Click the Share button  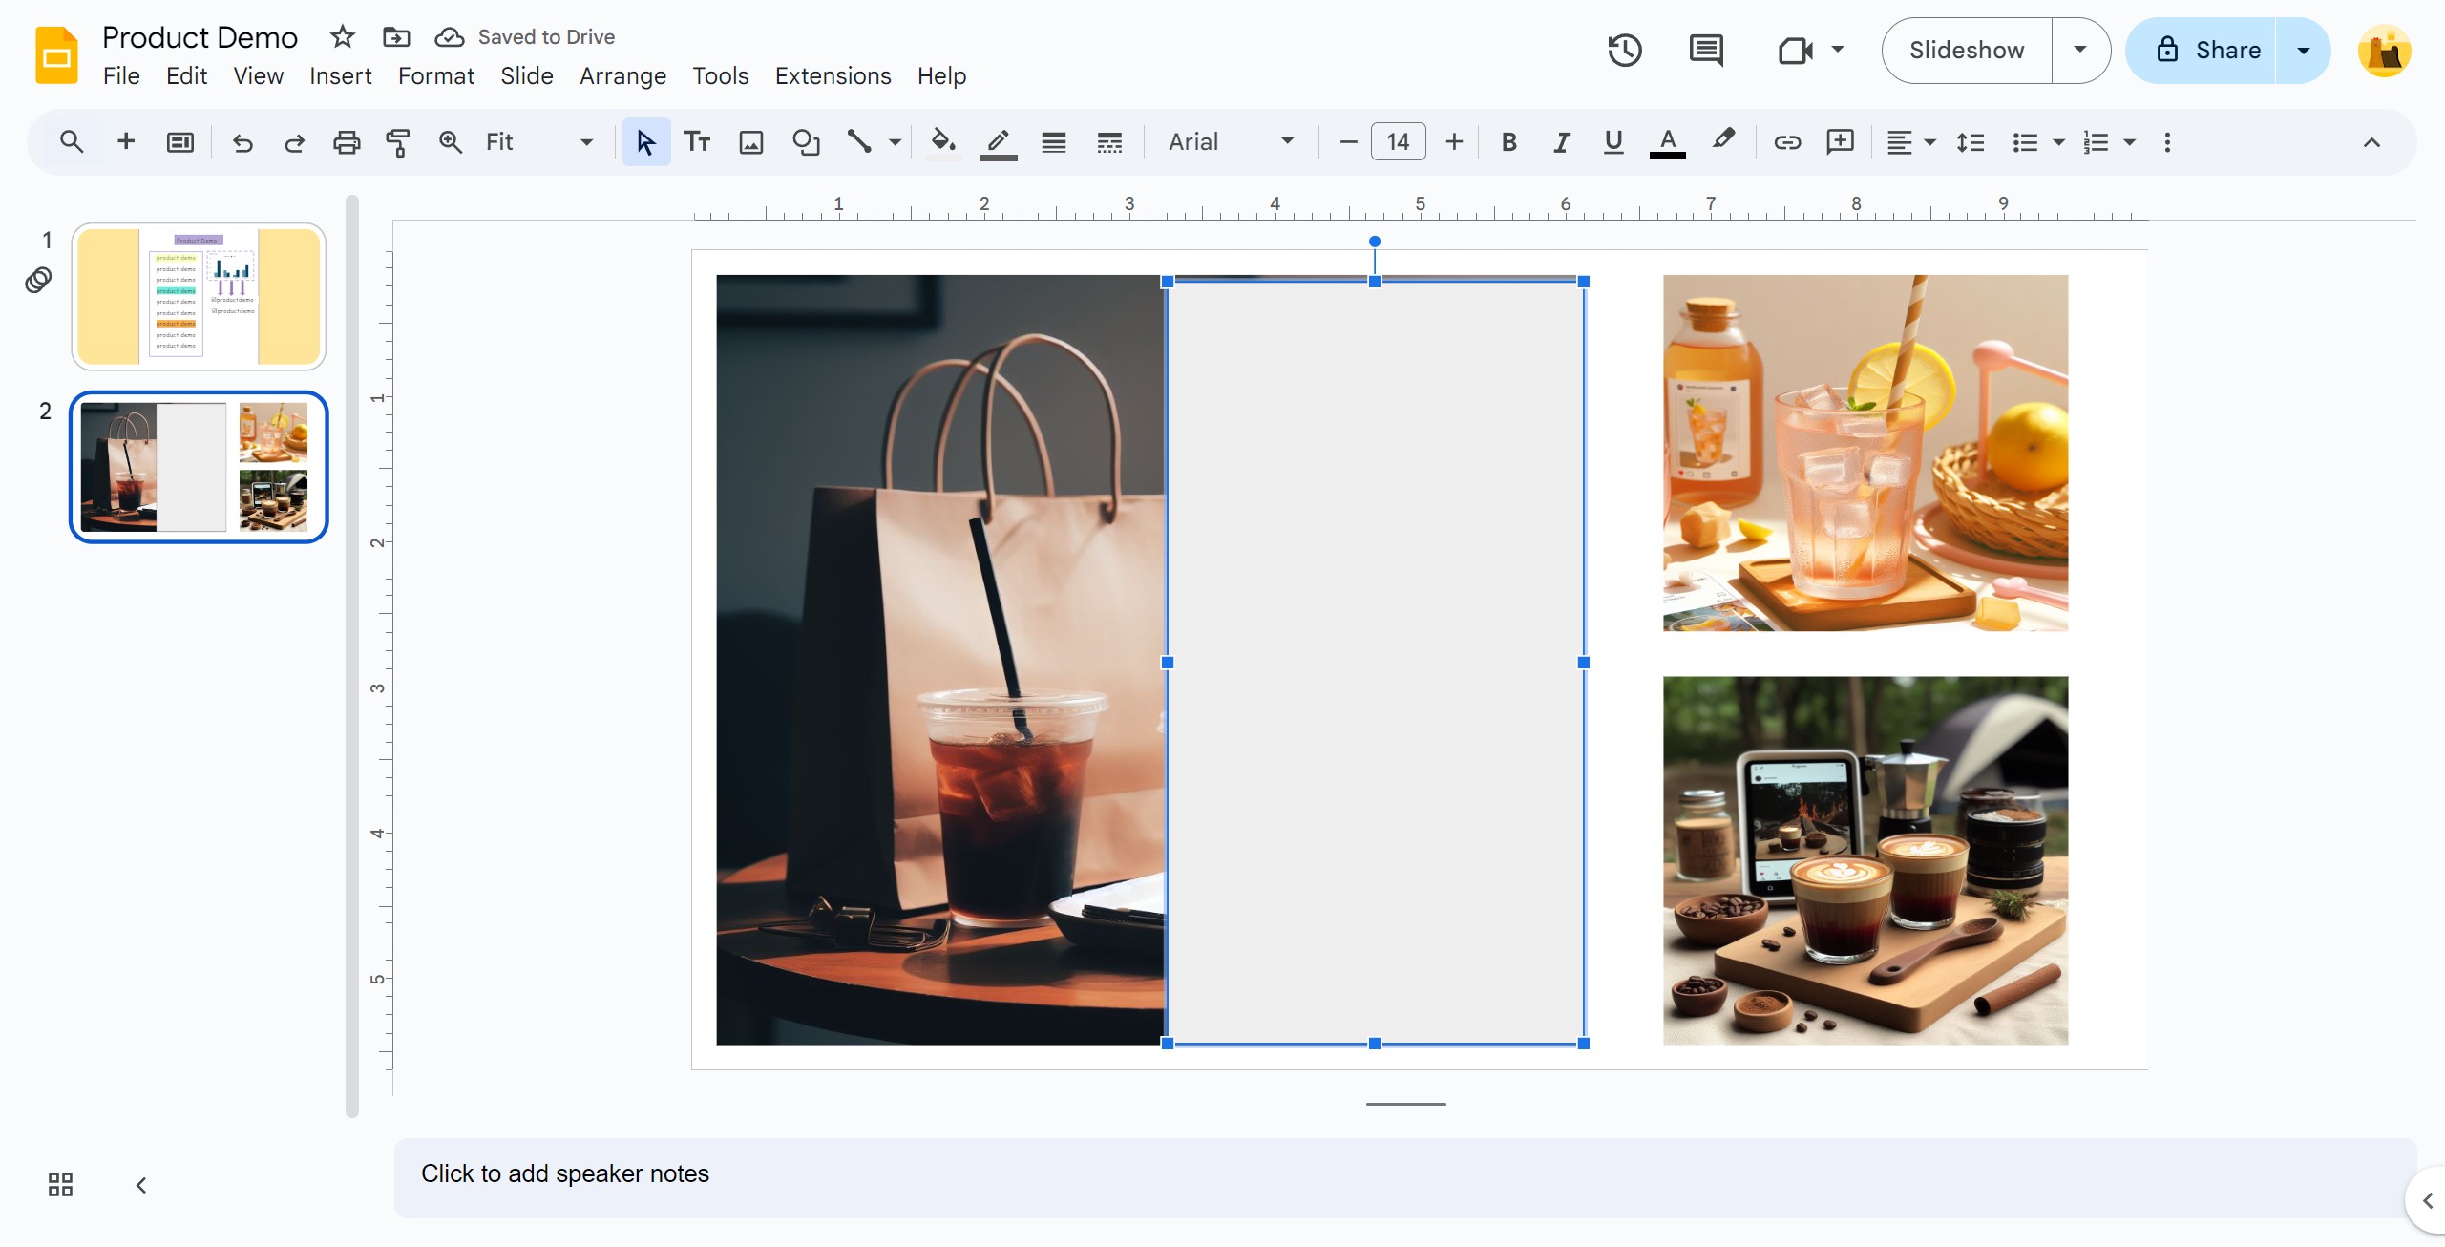coord(2203,51)
